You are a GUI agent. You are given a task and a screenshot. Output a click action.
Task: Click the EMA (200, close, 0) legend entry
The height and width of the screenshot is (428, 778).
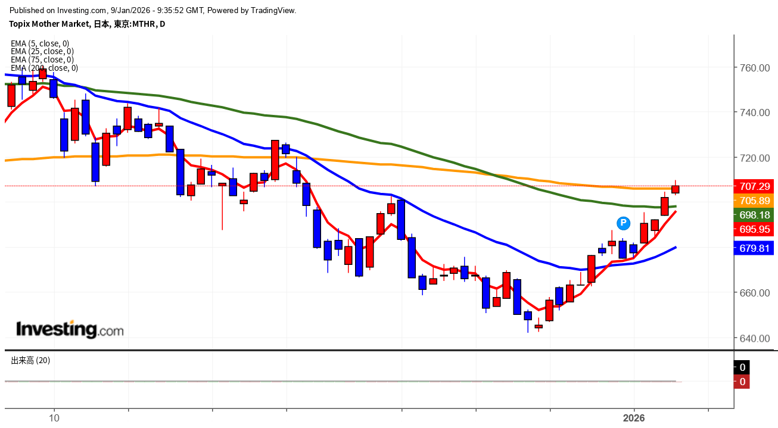click(x=44, y=68)
